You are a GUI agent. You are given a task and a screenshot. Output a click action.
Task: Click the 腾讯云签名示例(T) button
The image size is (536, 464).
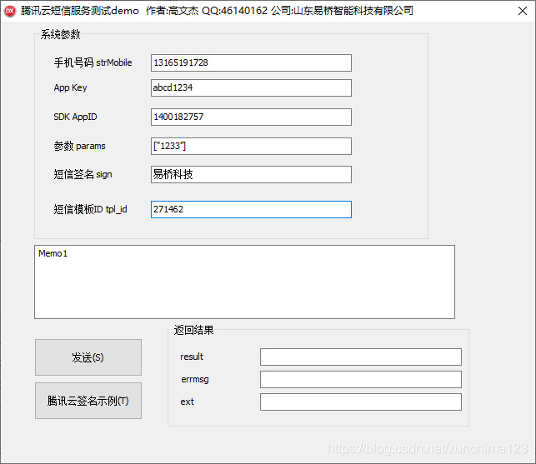tap(88, 401)
